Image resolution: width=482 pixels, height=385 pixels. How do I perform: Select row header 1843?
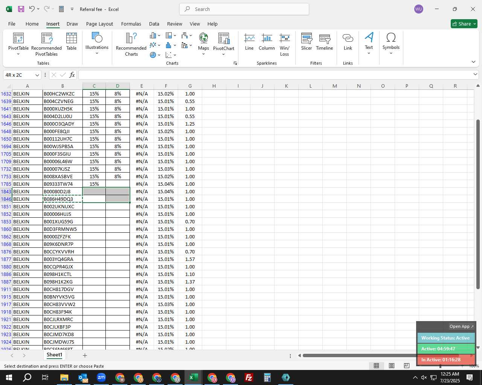coord(6,191)
